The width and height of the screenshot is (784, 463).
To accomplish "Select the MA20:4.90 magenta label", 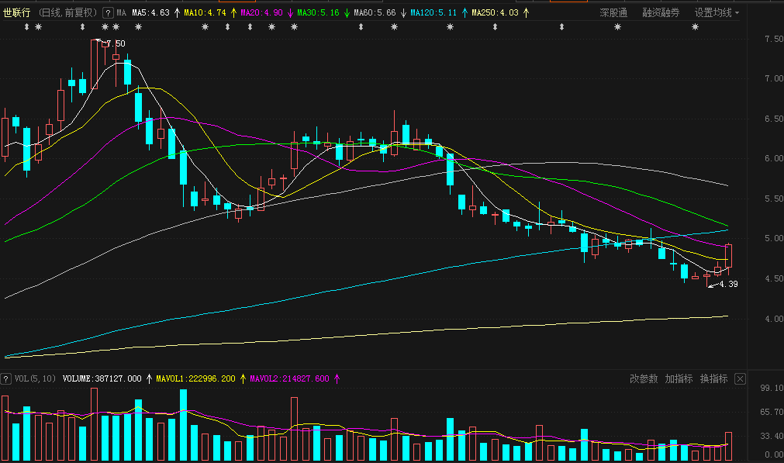I will coord(261,13).
